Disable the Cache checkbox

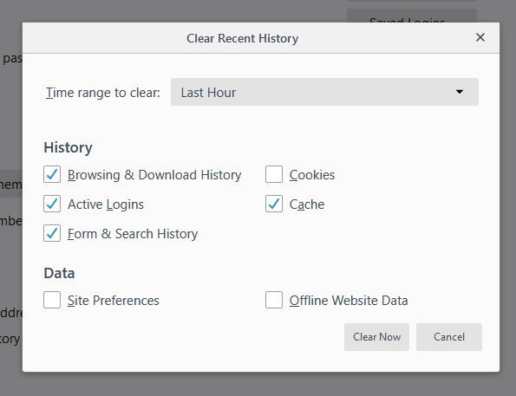click(x=274, y=204)
